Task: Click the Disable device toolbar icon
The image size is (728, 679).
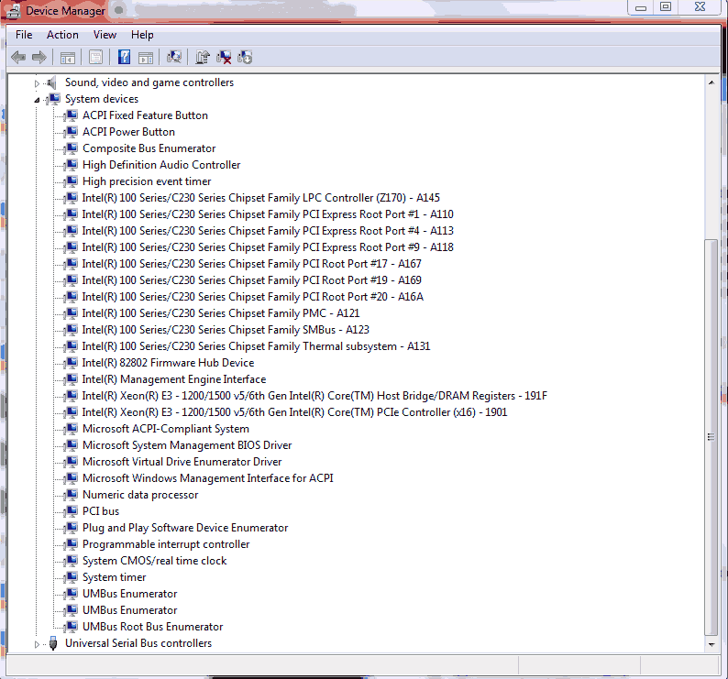Action: point(245,58)
